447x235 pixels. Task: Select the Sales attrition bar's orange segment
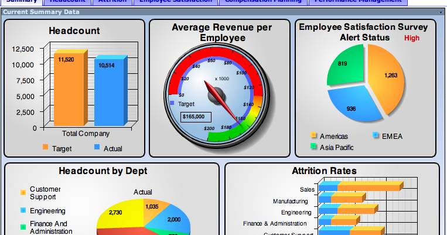pos(370,186)
